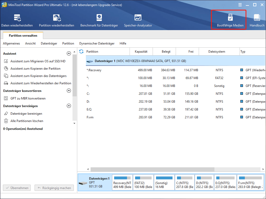The height and width of the screenshot is (199, 266).
Task: Refresh the partition list
Action: 81,51
